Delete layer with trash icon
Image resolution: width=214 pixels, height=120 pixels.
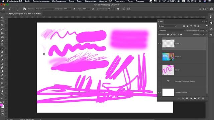(x=203, y=98)
